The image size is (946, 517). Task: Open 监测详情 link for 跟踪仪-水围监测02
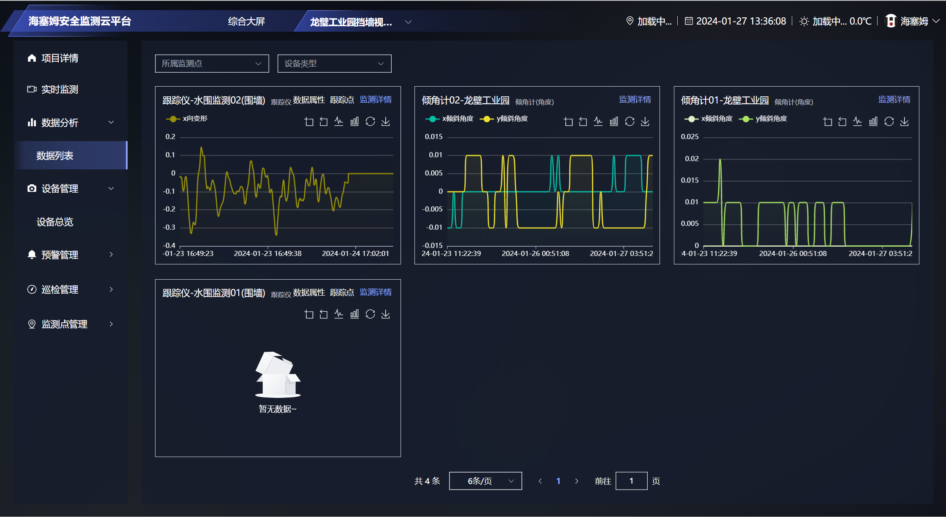tap(376, 99)
